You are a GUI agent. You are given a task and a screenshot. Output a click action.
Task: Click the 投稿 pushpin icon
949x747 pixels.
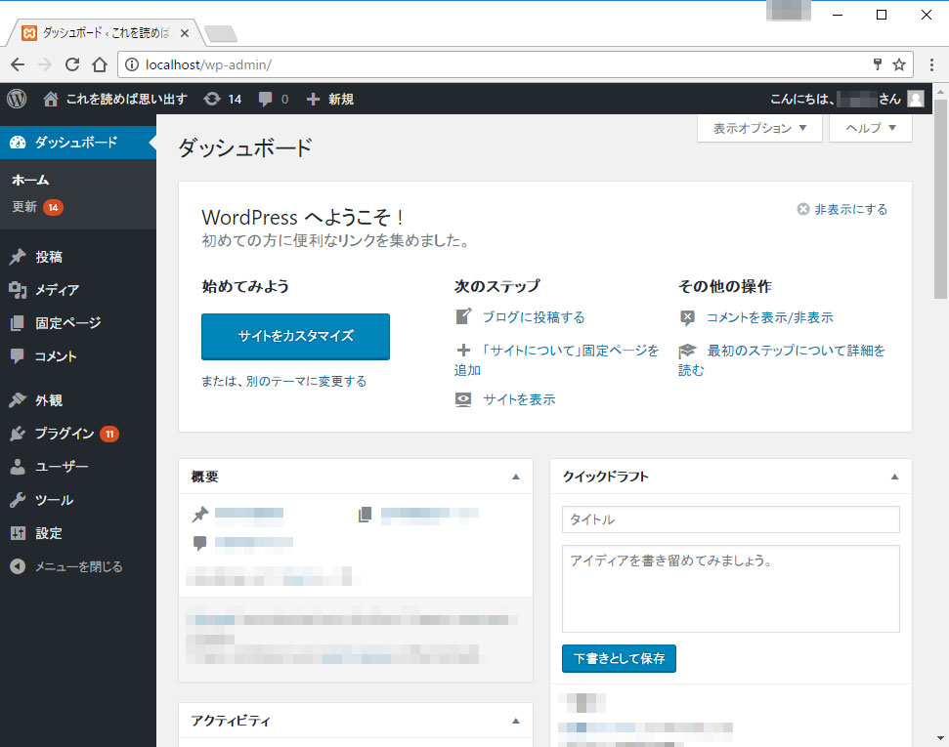(18, 257)
